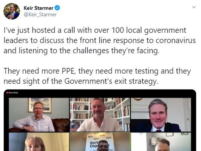
Task: Click the blue verified badge
Action: (57, 8)
